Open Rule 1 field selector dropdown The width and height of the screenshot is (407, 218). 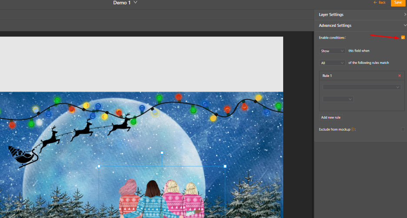click(362, 87)
